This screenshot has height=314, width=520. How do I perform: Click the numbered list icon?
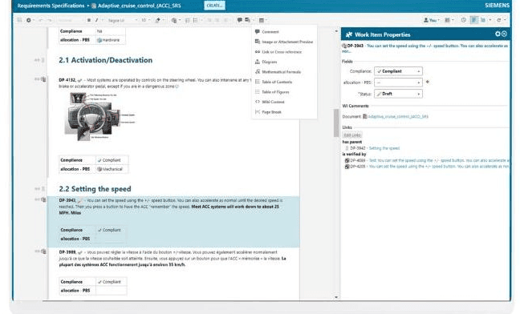187,20
